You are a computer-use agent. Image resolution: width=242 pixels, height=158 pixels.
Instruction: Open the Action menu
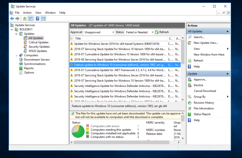click(27, 13)
